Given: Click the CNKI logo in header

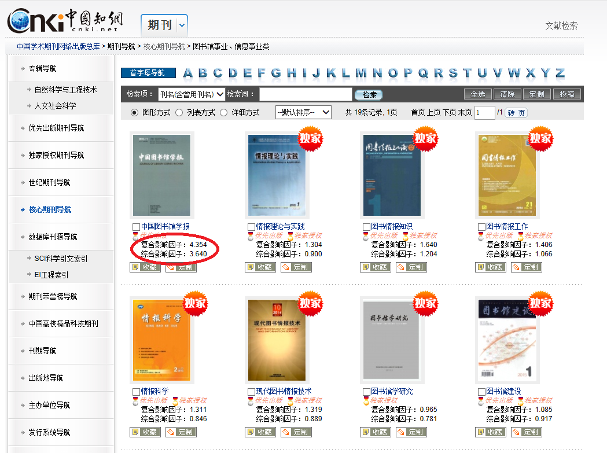Looking at the screenshot, I should coord(64,21).
